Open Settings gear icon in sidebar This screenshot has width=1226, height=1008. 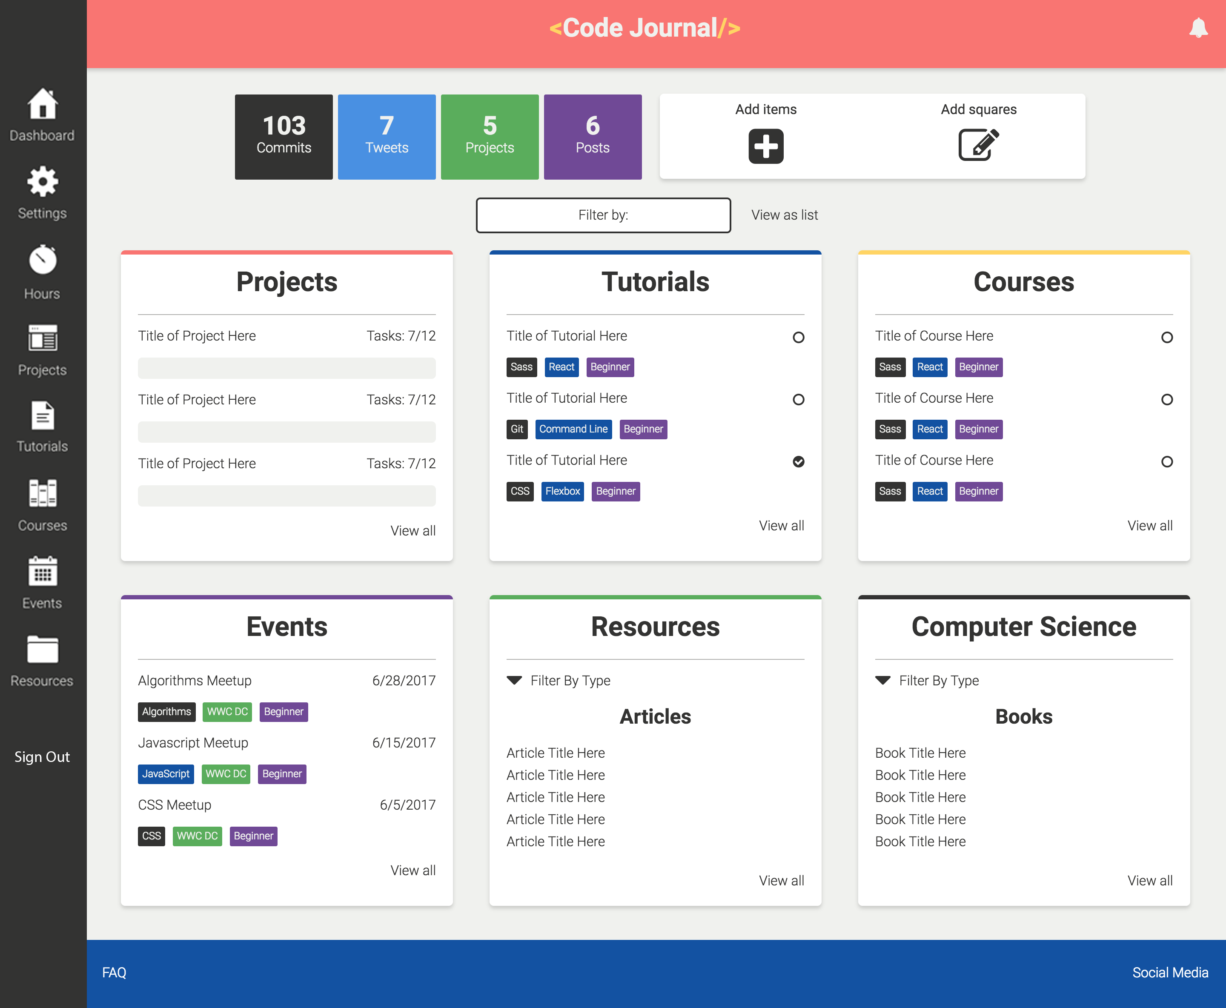[x=43, y=182]
